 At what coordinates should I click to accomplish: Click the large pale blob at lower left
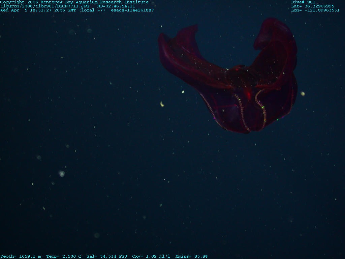tap(62, 174)
